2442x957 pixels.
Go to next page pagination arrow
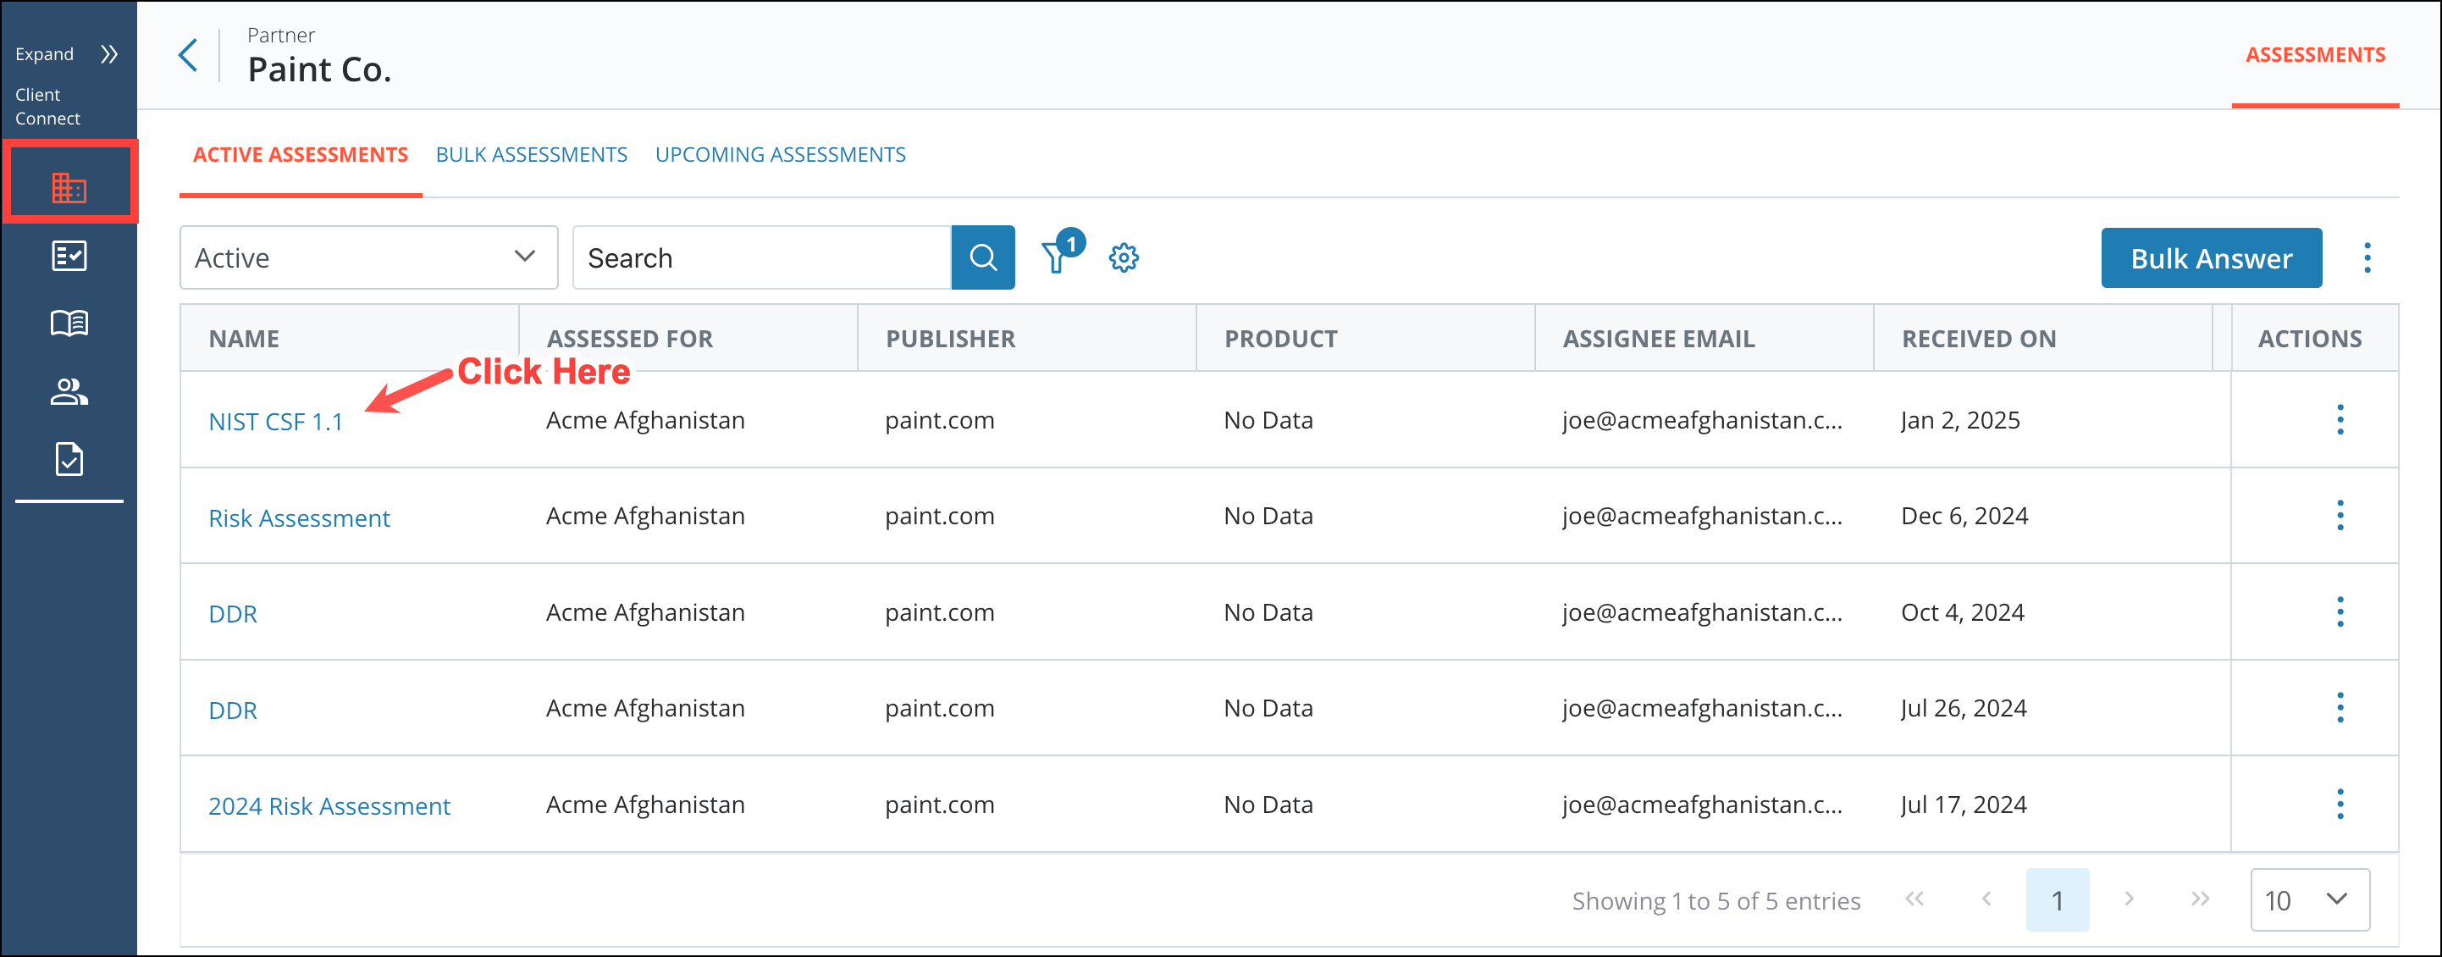click(2130, 899)
